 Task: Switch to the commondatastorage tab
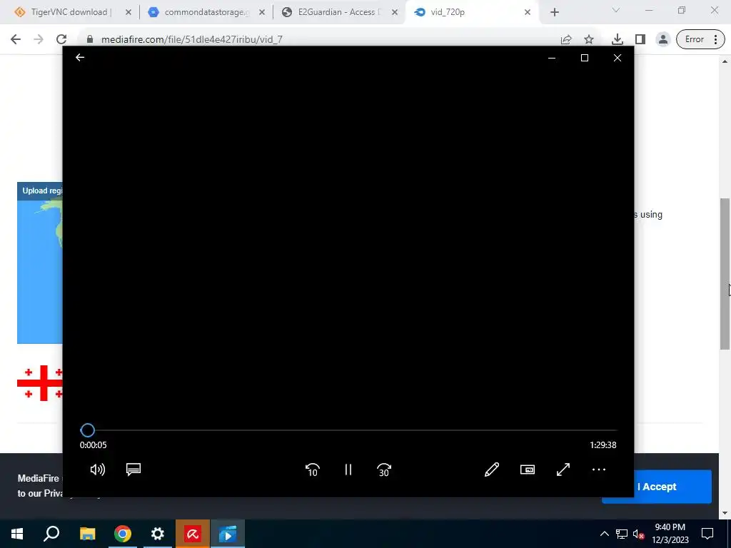(x=206, y=12)
